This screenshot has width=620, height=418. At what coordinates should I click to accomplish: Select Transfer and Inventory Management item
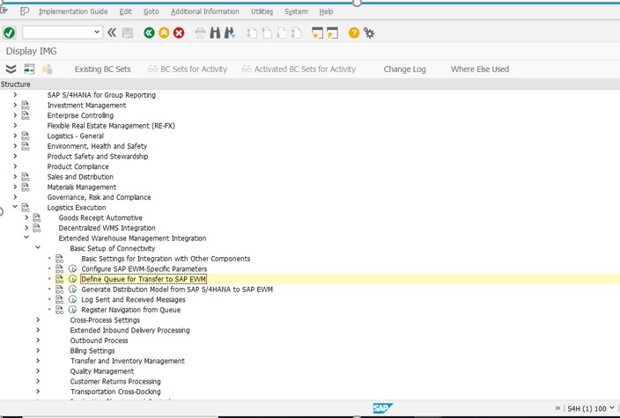(128, 361)
